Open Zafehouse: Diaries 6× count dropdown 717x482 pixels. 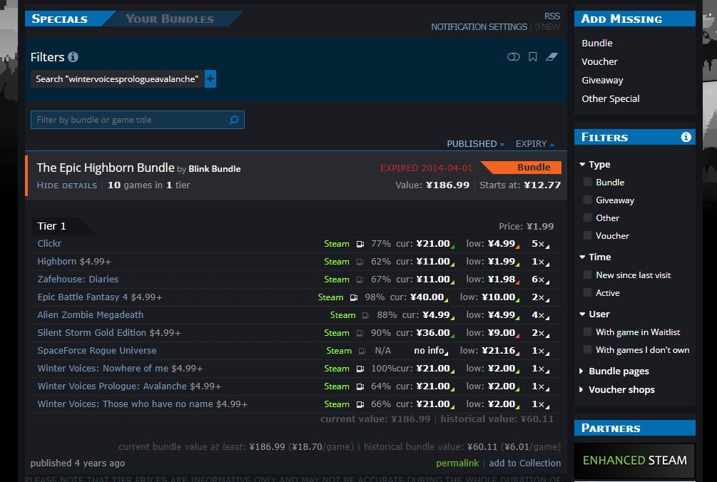(x=541, y=280)
